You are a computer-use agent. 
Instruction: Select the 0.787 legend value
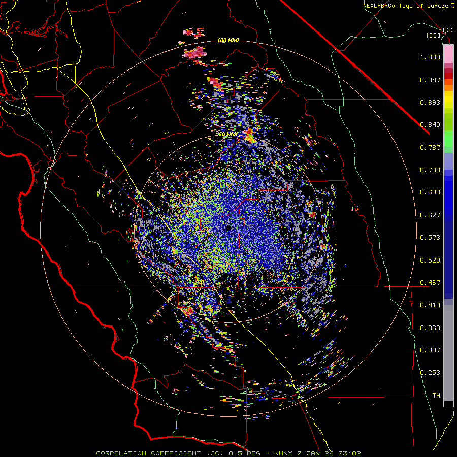[x=430, y=147]
